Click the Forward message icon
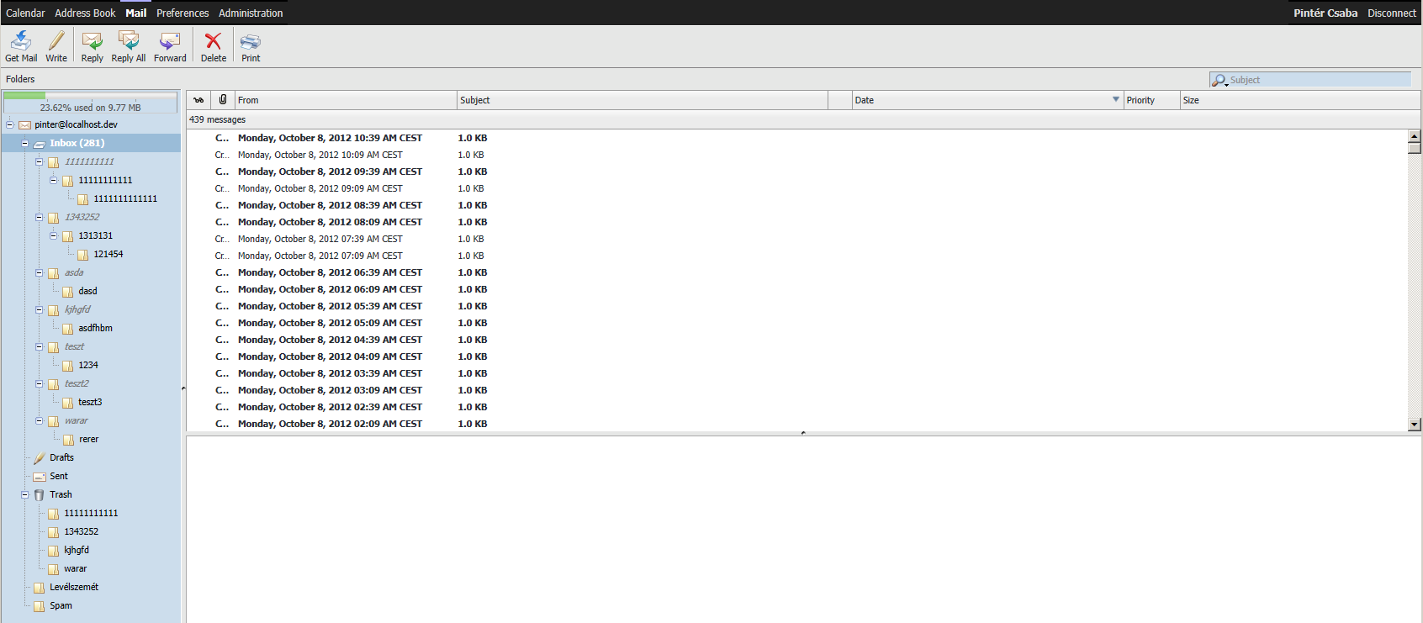This screenshot has width=1423, height=623. click(170, 41)
